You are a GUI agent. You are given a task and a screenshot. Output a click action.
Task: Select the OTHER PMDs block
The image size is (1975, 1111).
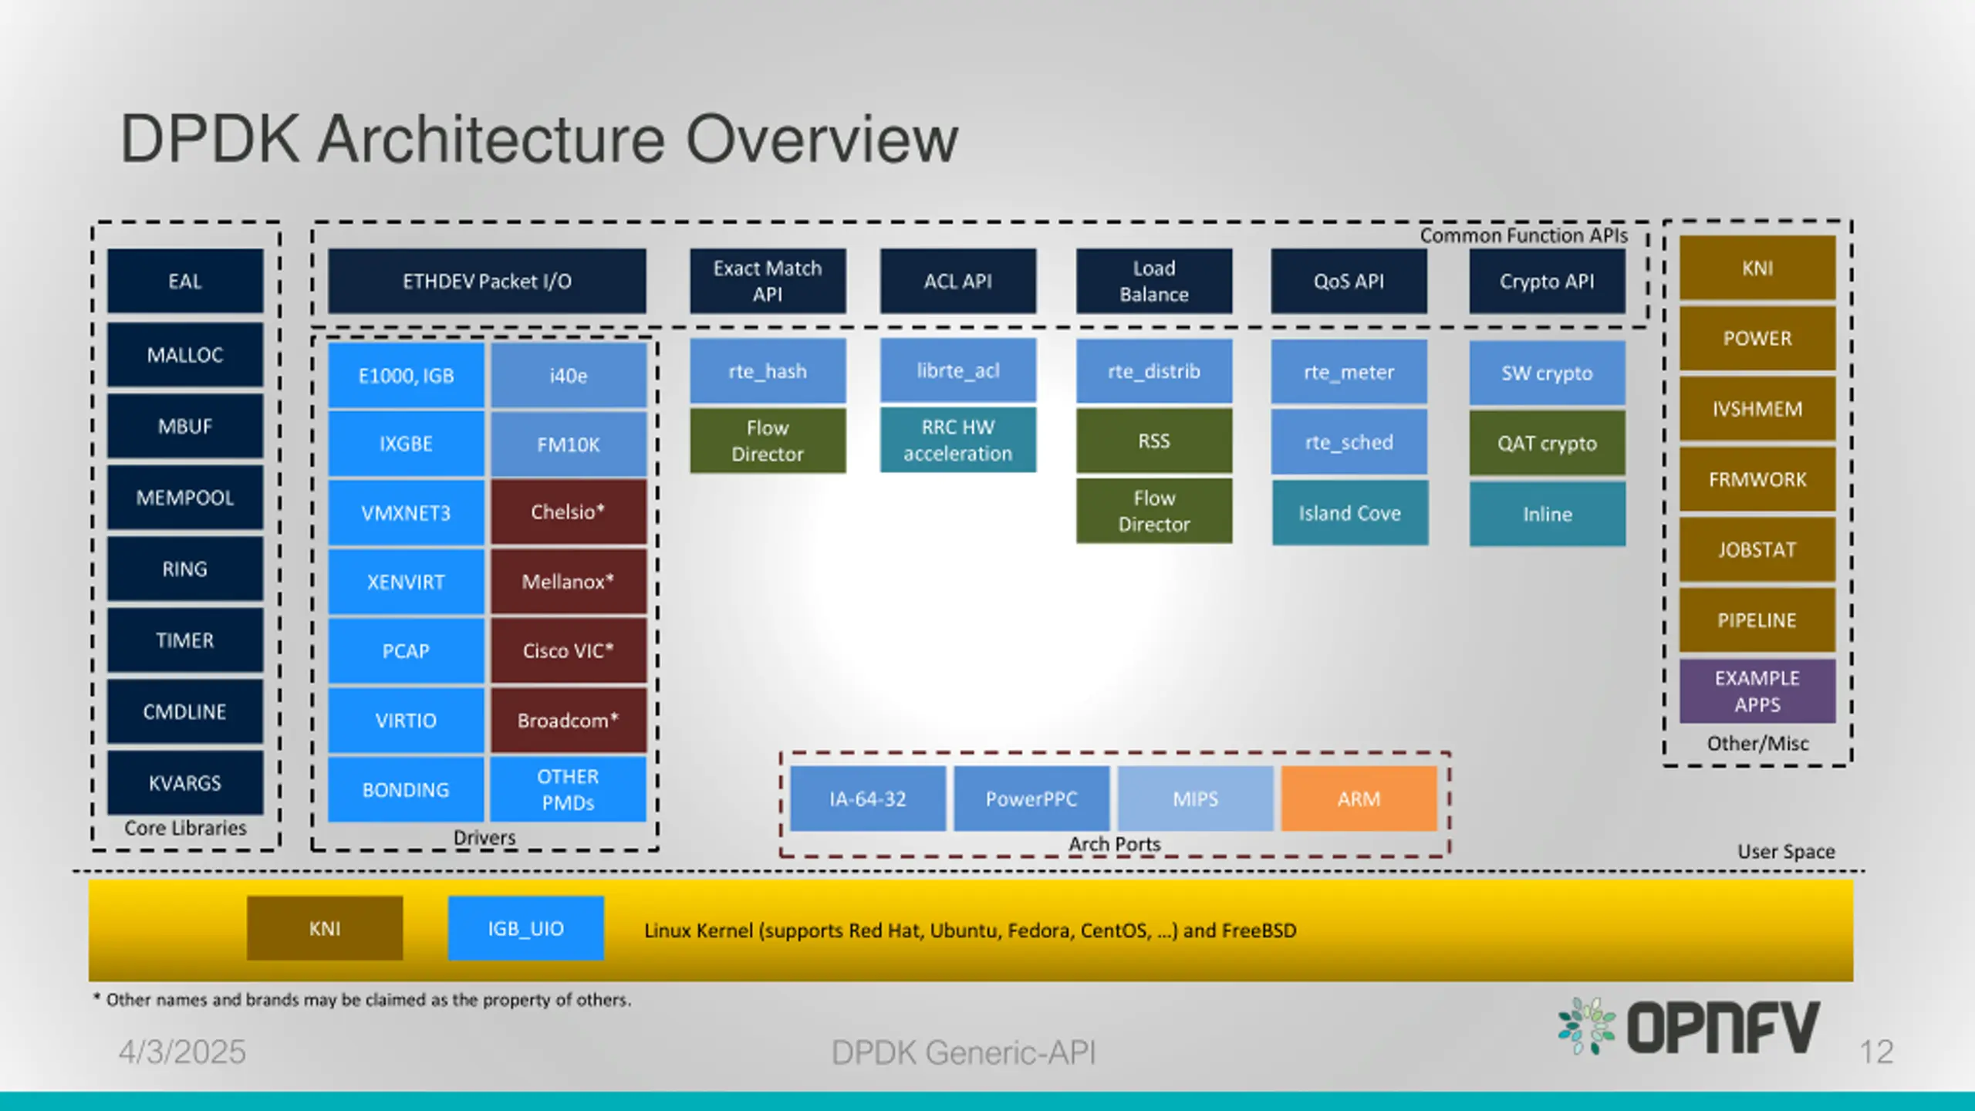click(x=569, y=789)
